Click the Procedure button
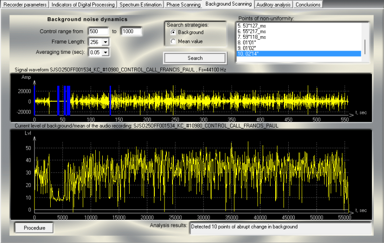 click(x=34, y=228)
